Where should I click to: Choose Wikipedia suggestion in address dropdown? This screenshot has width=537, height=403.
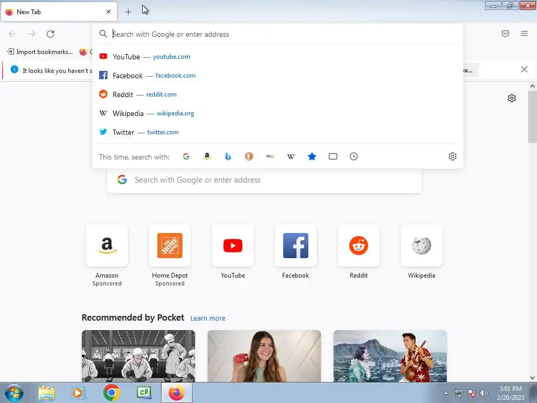tap(278, 113)
